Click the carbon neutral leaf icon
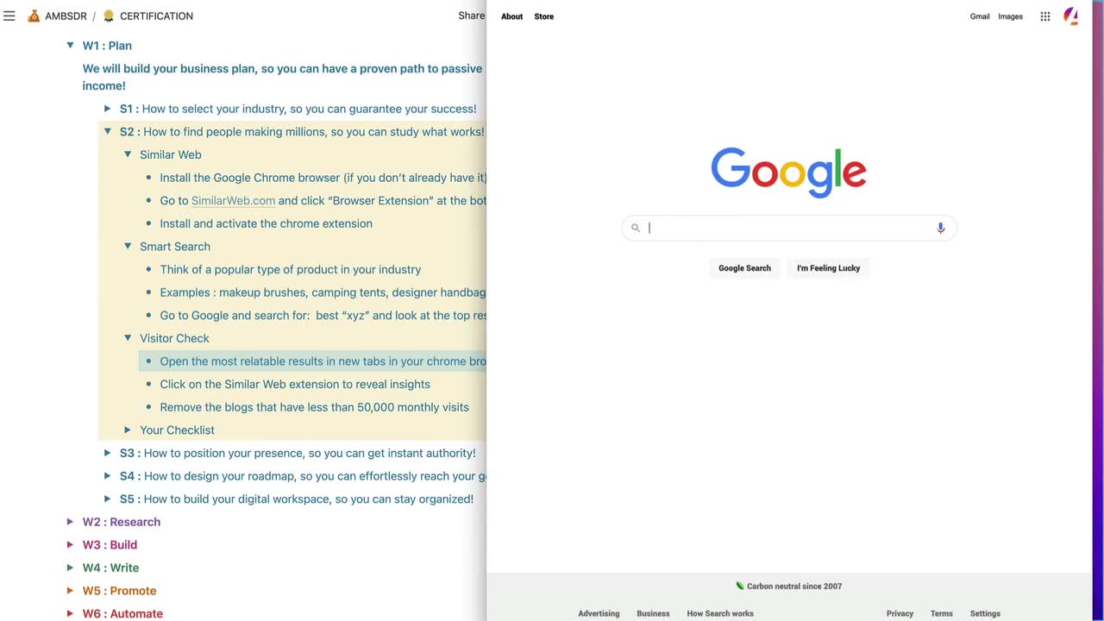The image size is (1104, 621). click(740, 586)
